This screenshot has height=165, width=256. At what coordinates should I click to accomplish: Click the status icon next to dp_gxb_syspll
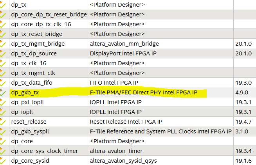pyautogui.click(x=3, y=131)
